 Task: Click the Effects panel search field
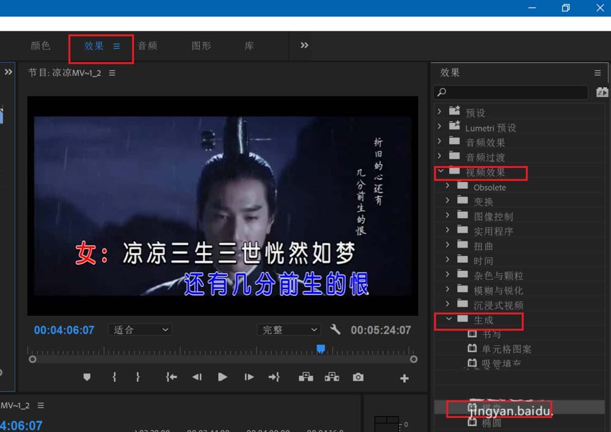coord(511,92)
